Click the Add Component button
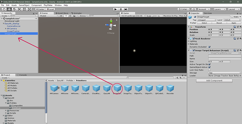Screen dimensions: 242x124 click(x=214, y=81)
